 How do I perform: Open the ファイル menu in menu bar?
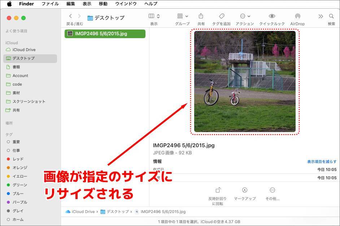click(50, 4)
